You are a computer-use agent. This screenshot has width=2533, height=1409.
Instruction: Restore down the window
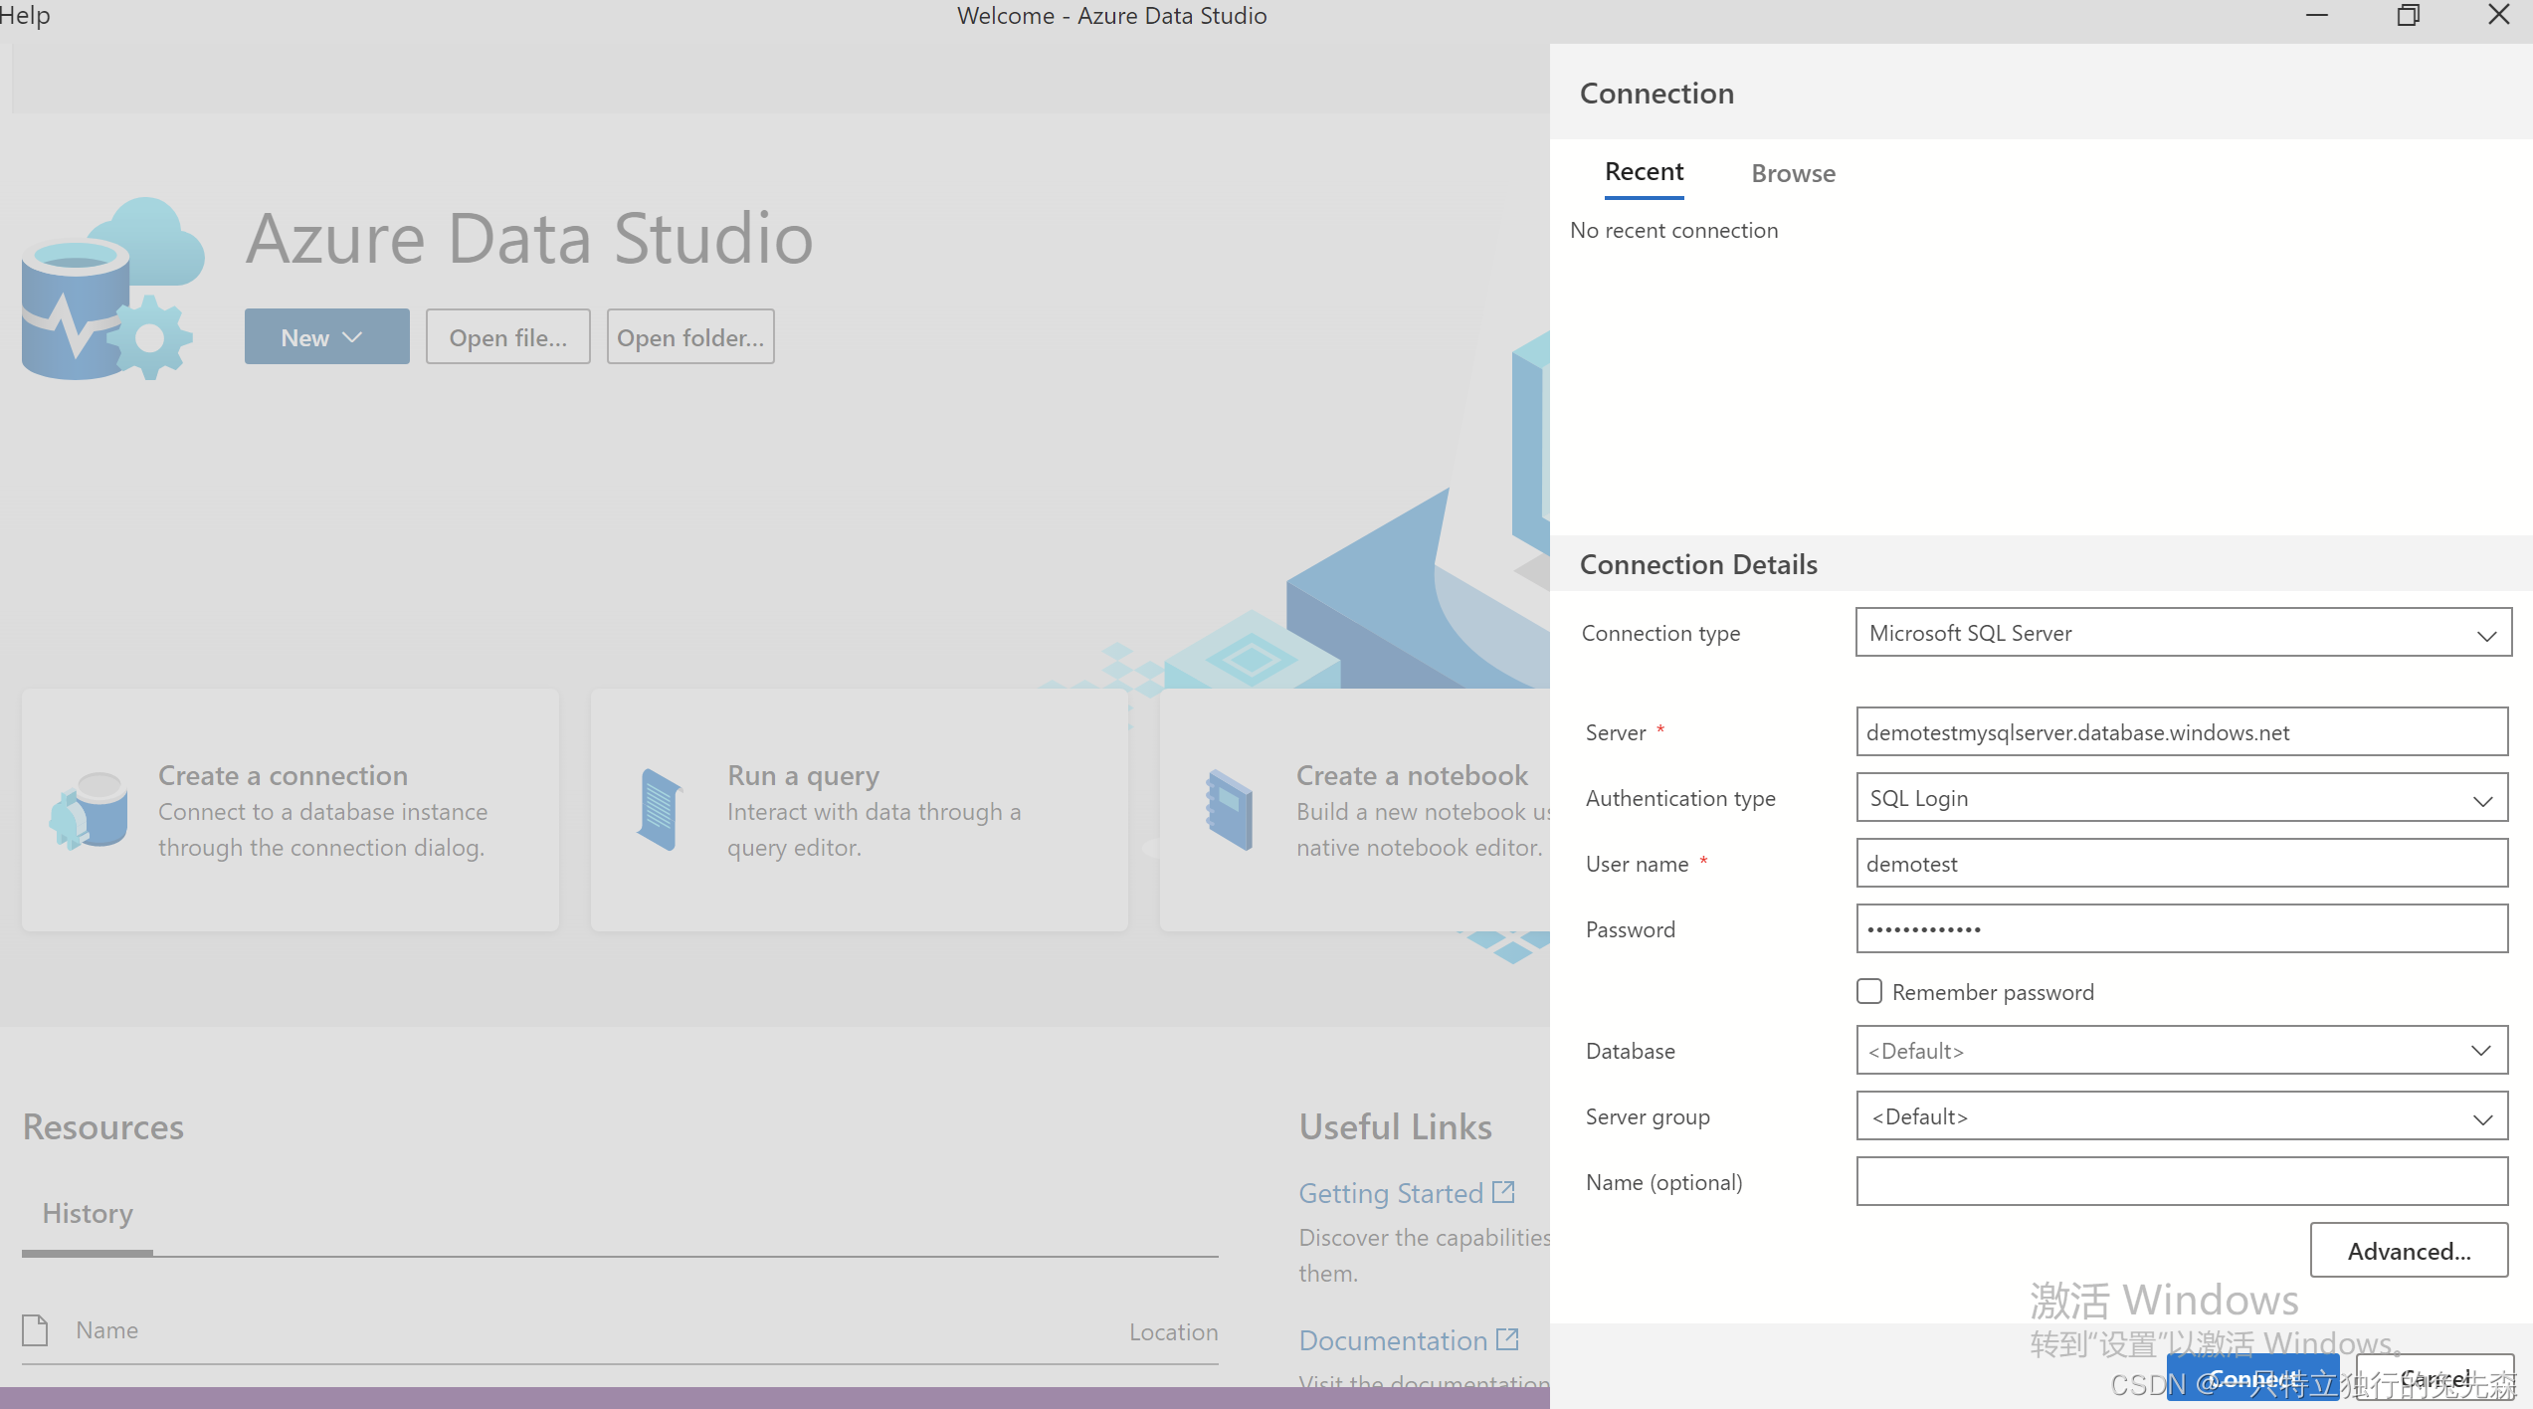point(2408,16)
